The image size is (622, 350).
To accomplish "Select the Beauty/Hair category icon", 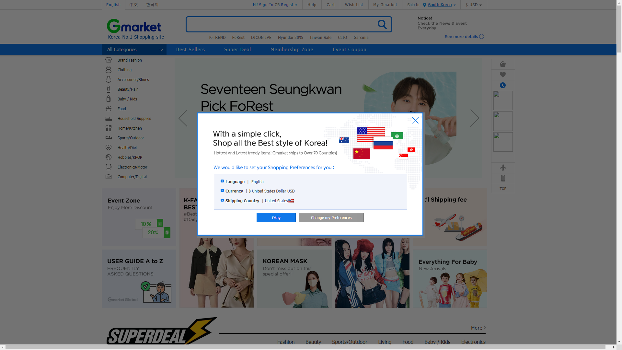I will 109,89.
